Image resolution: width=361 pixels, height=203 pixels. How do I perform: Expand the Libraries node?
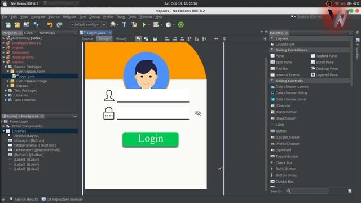(6, 95)
